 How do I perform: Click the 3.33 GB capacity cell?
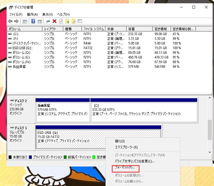pyautogui.click(x=133, y=39)
